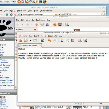Close the Places side pane
This screenshot has width=109, height=109.
click(x=35, y=29)
